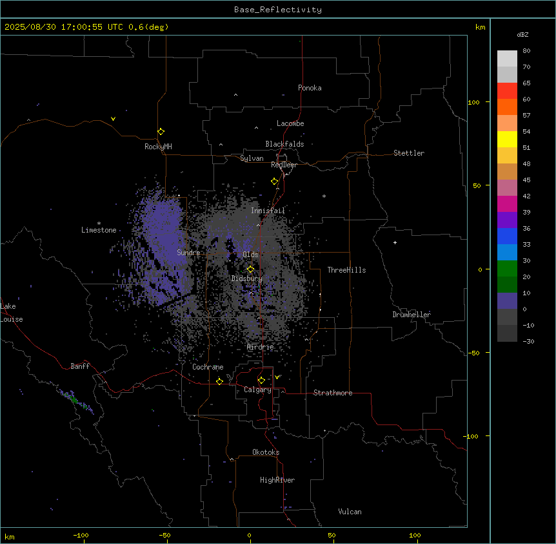Select the yellow diamond marker between Olds and Didsbury
The width and height of the screenshot is (556, 544).
[x=250, y=269]
